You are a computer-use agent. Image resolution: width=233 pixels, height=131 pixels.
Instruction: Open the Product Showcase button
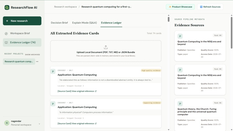click(180, 7)
